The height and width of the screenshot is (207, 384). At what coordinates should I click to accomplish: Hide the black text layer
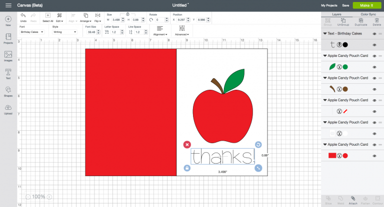coord(374,45)
